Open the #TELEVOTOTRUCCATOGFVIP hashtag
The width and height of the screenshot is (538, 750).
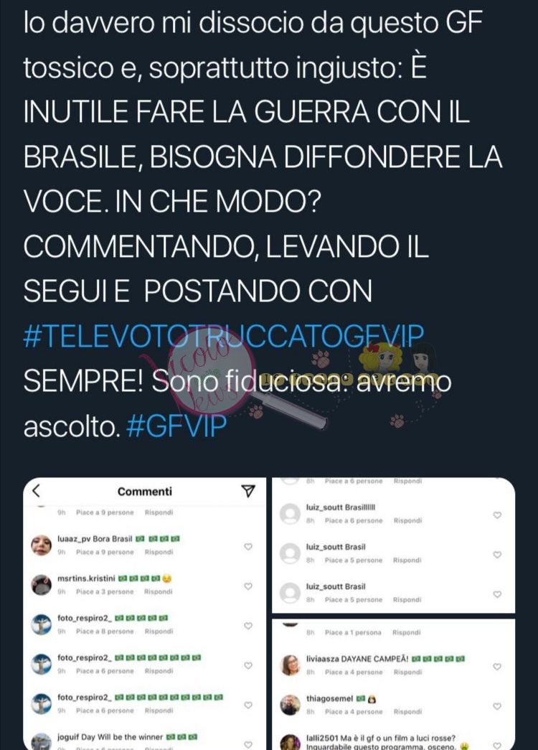(x=223, y=337)
